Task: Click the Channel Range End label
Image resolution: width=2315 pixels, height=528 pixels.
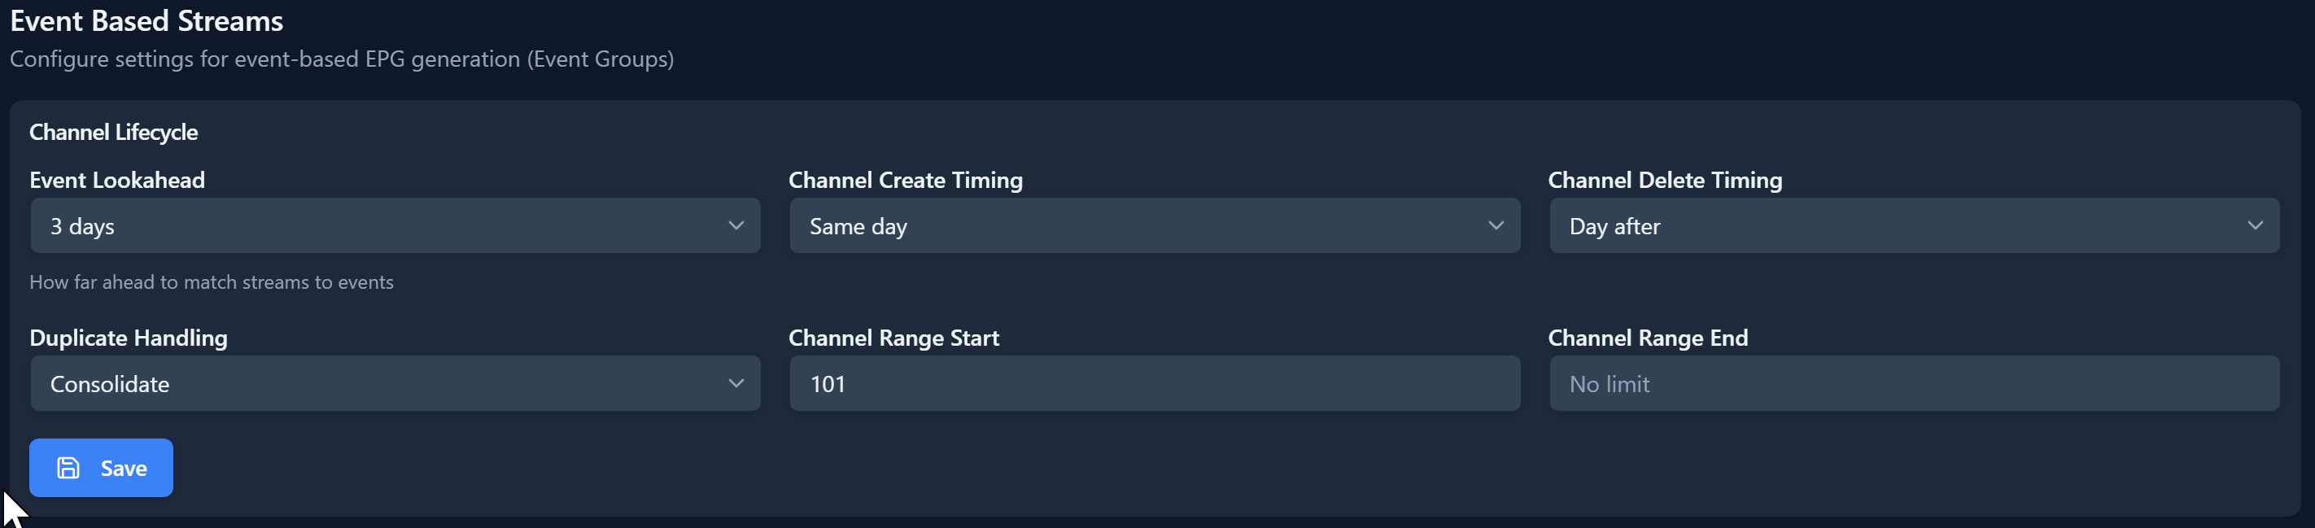Action: [1647, 338]
